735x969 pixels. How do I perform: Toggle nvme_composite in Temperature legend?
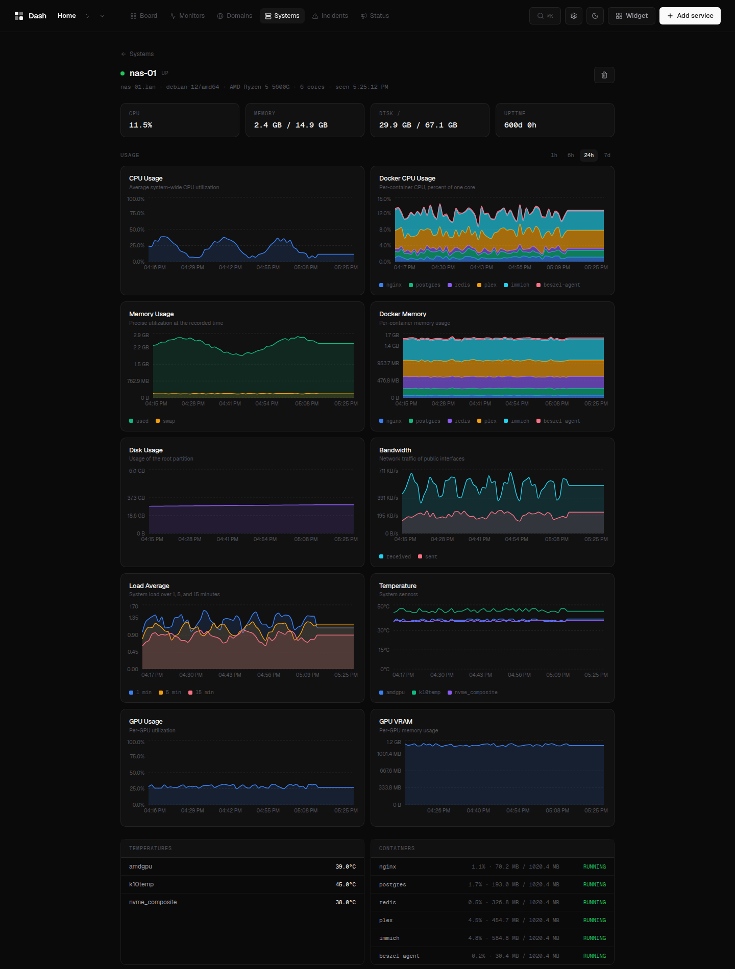[473, 693]
